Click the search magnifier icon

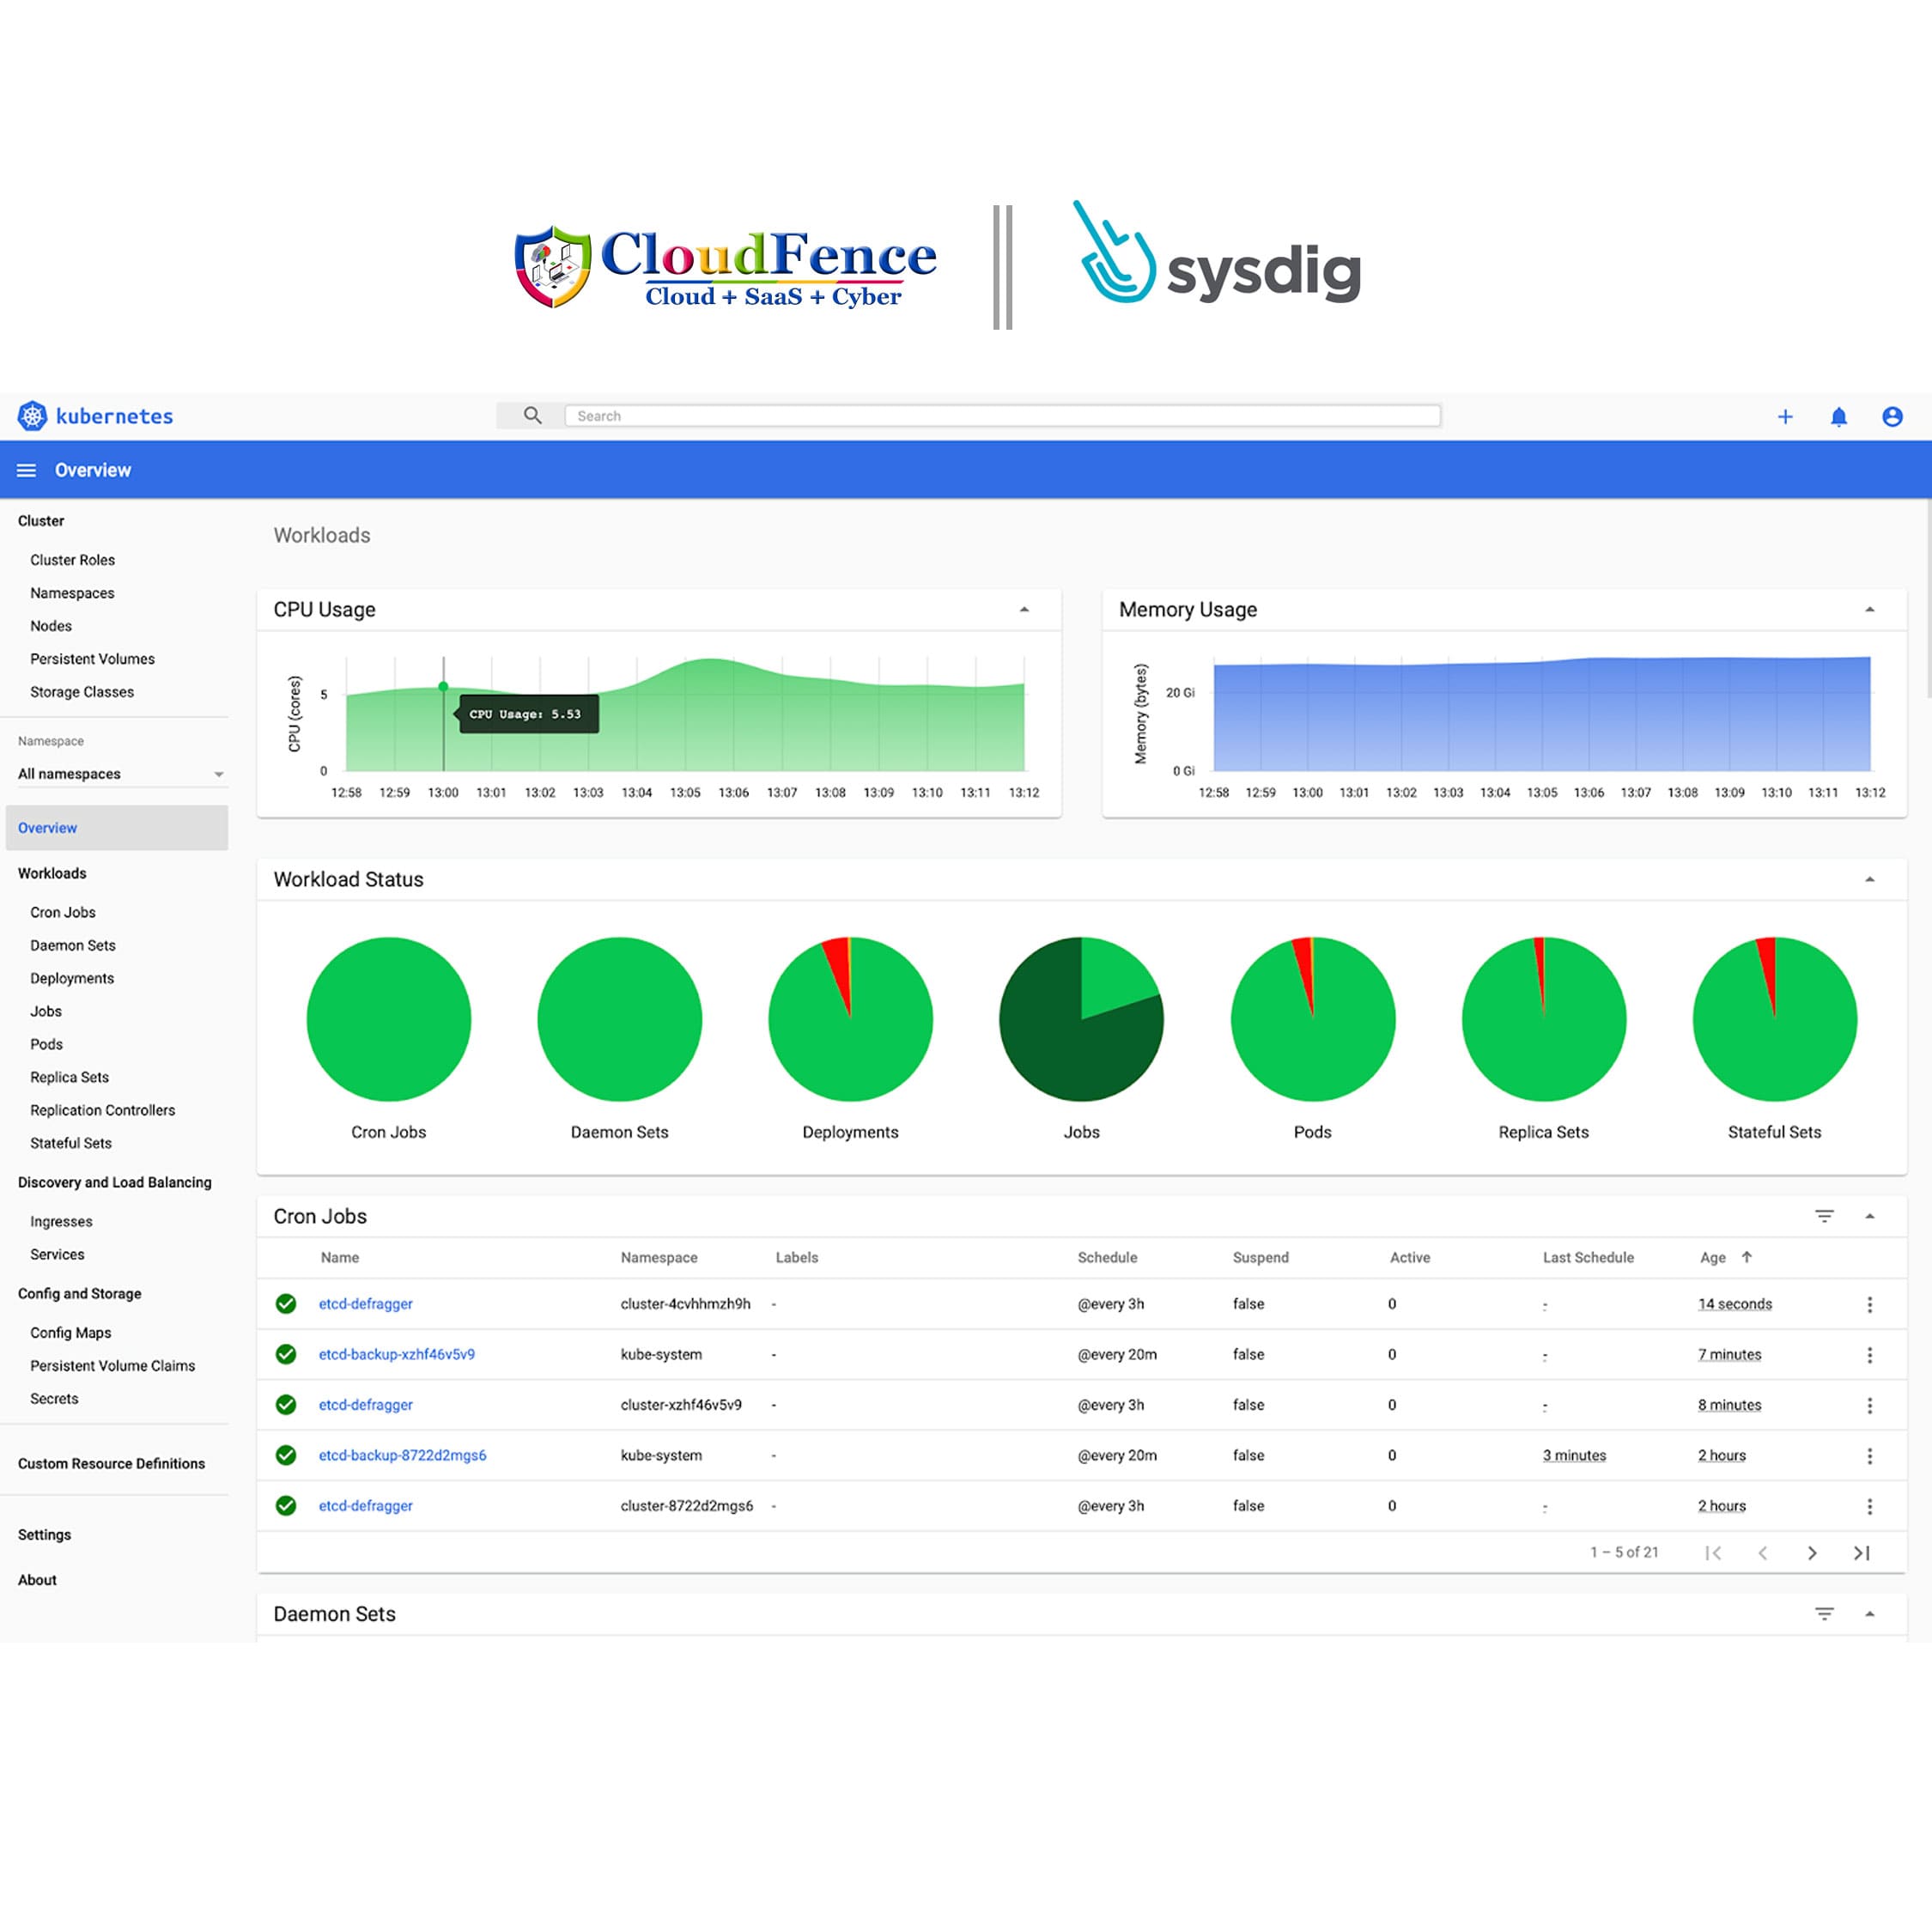532,416
